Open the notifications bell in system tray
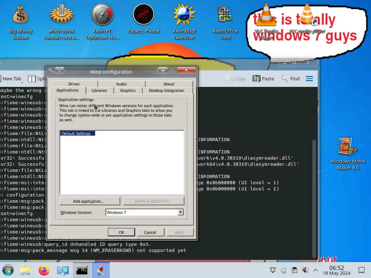Viewport: 371px width, 278px height. click(273, 270)
